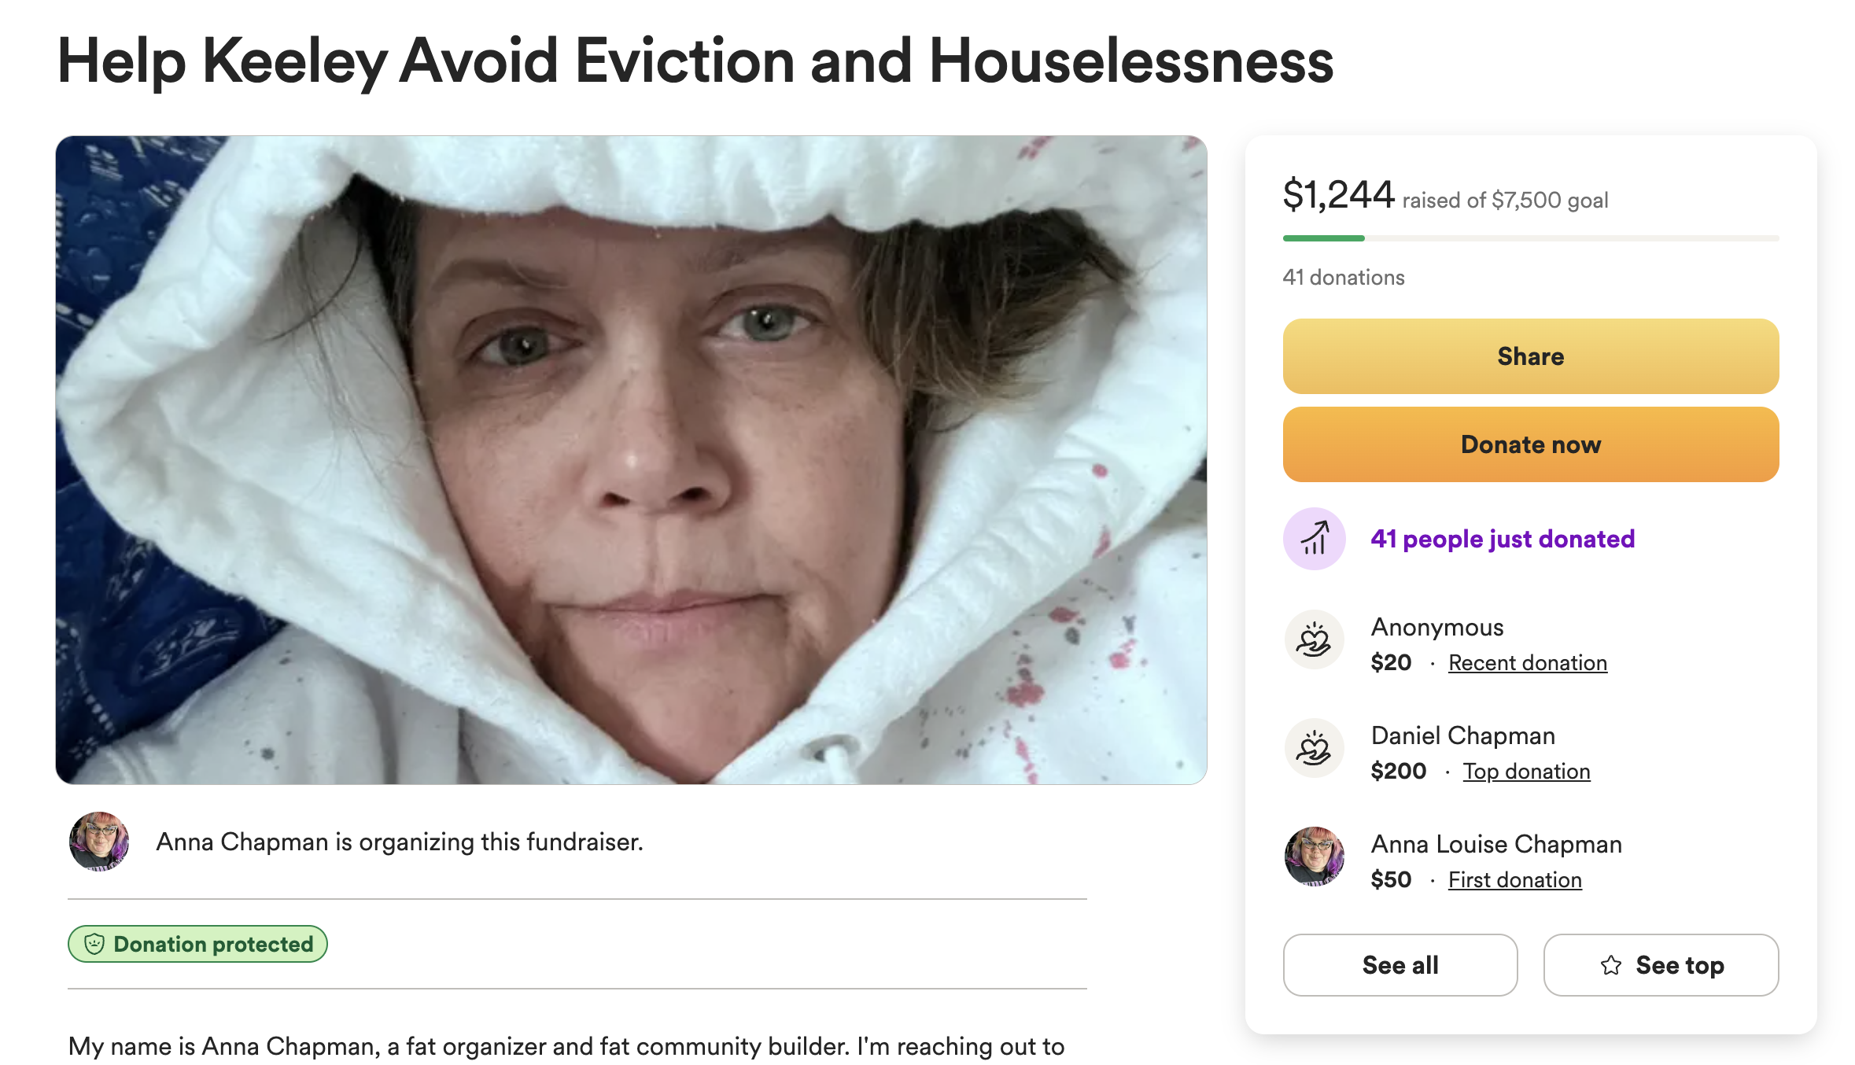Click the Donation protected badge
The image size is (1855, 1065).
click(197, 944)
